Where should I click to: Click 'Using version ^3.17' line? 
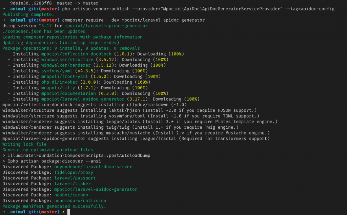pyautogui.click(x=75, y=26)
